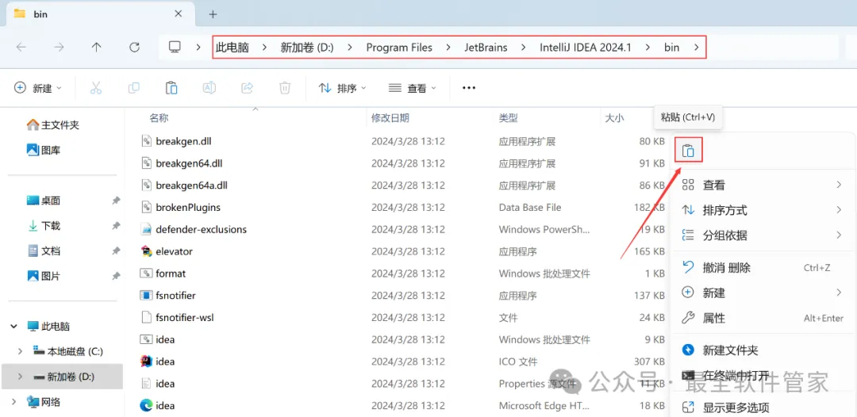Expand 本地磁盘 (C:) tree node
This screenshot has width=857, height=417.
tap(20, 351)
